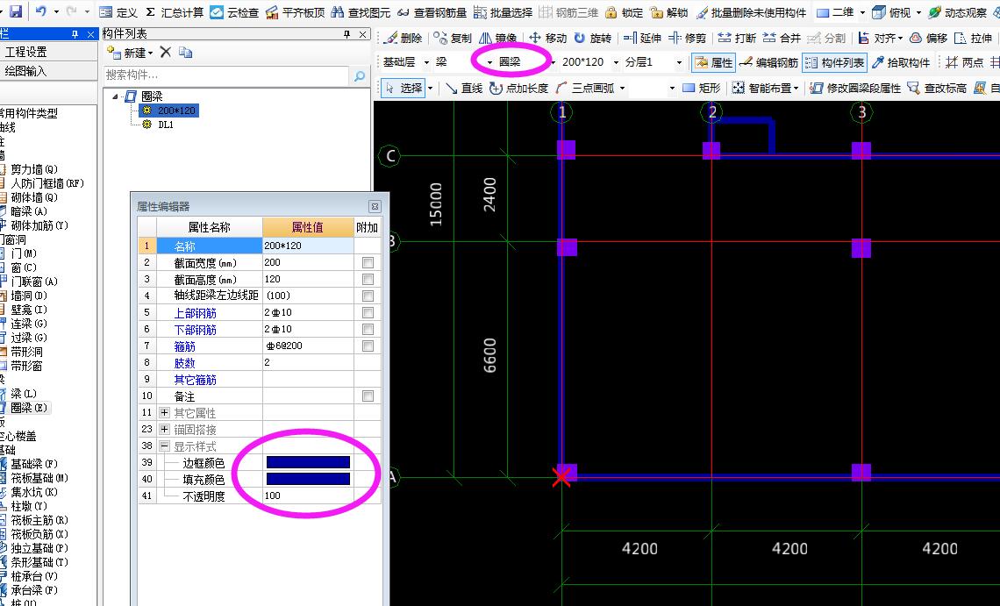Open the 分层1 layer dropdown
Viewport: 1000px width, 606px height.
[x=679, y=62]
